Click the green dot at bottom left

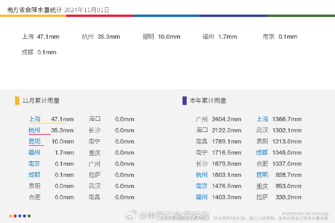pos(29,216)
